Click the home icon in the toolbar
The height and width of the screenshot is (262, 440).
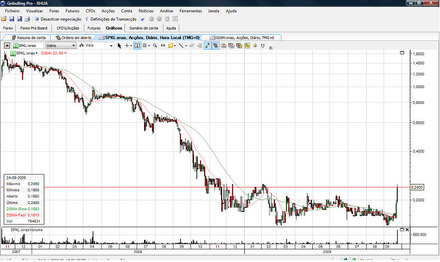[167, 19]
